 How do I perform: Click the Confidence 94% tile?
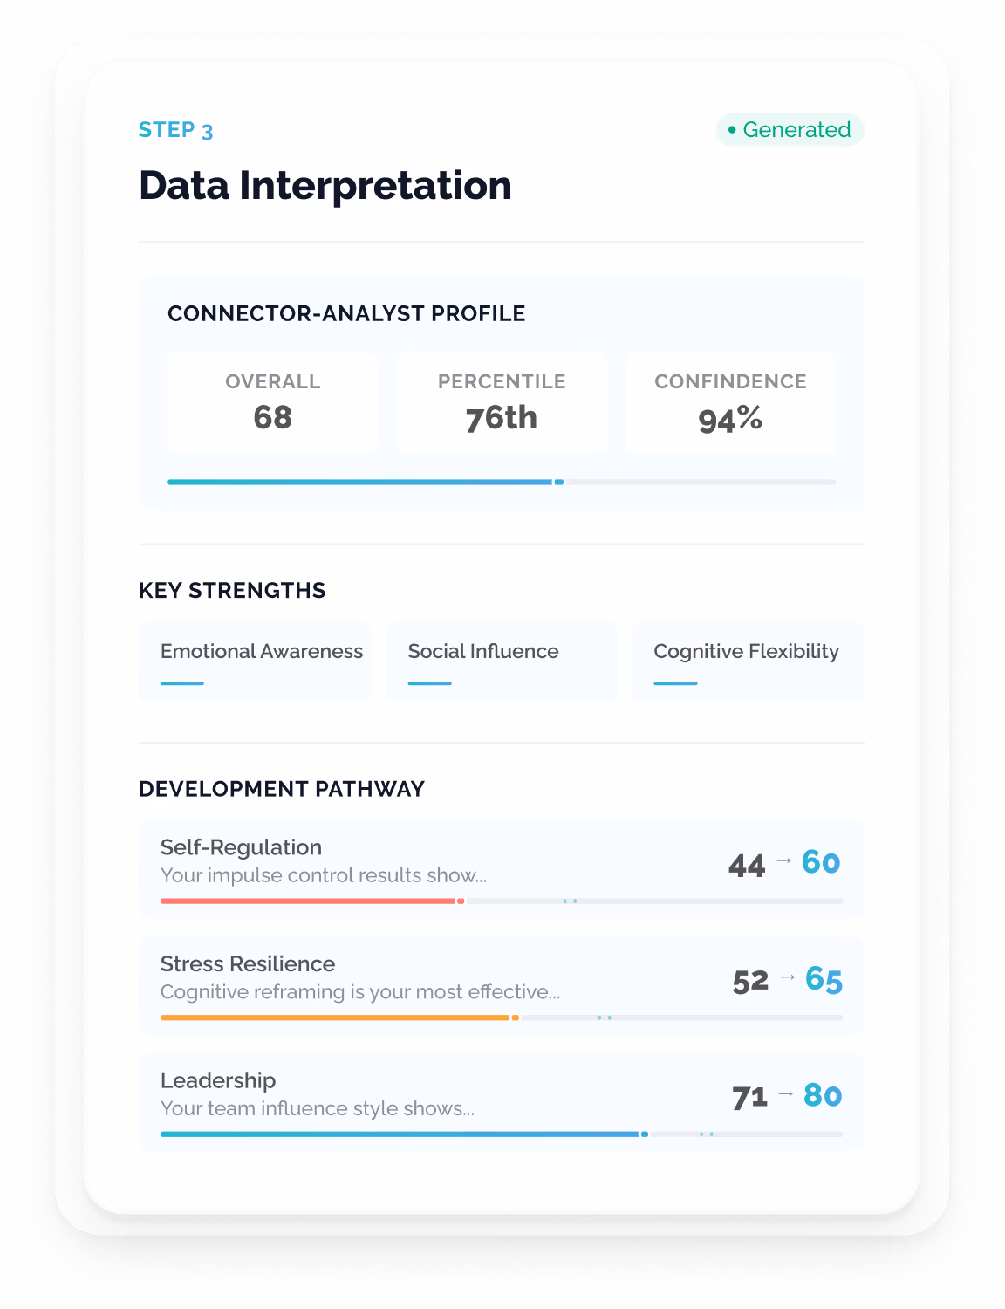tap(730, 402)
